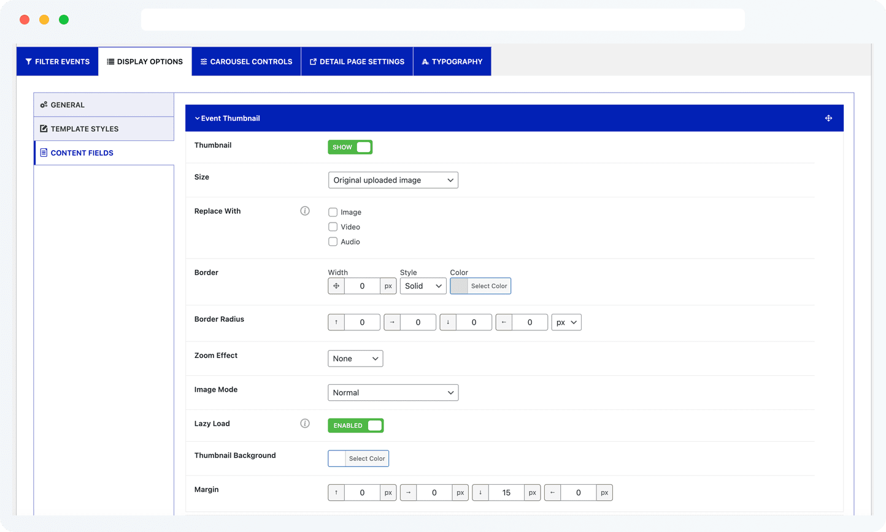Screen dimensions: 886x532
Task: Open the Border Radius px unit dropdown
Action: (566, 322)
